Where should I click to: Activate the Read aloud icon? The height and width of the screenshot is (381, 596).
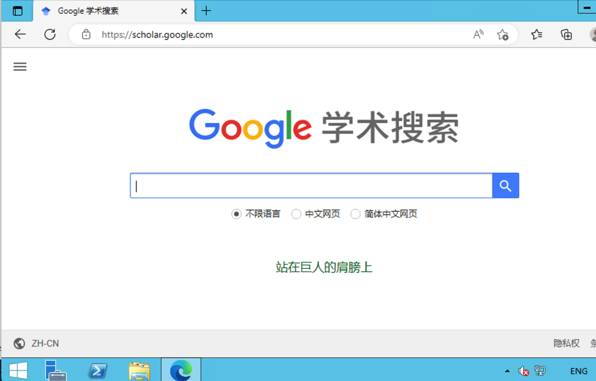point(478,34)
